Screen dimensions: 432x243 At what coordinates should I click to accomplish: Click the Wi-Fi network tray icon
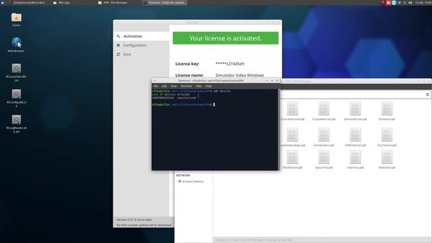pyautogui.click(x=399, y=3)
